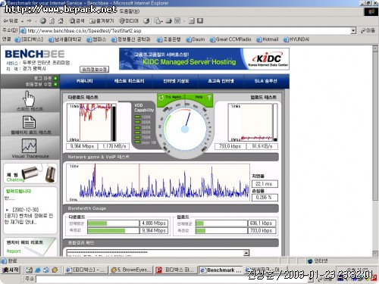Switch to the [피디박스] taskbar window
Screen dimensions: 379x284
[x=86, y=270]
